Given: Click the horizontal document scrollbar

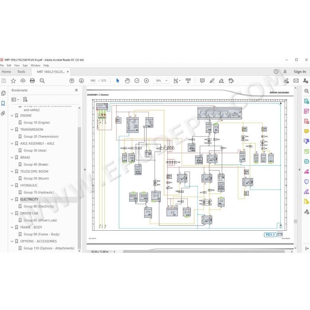Looking at the screenshot, I should (204, 252).
